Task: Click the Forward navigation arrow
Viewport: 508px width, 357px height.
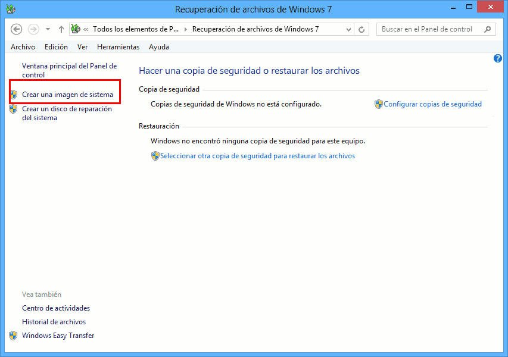Action: [33, 29]
